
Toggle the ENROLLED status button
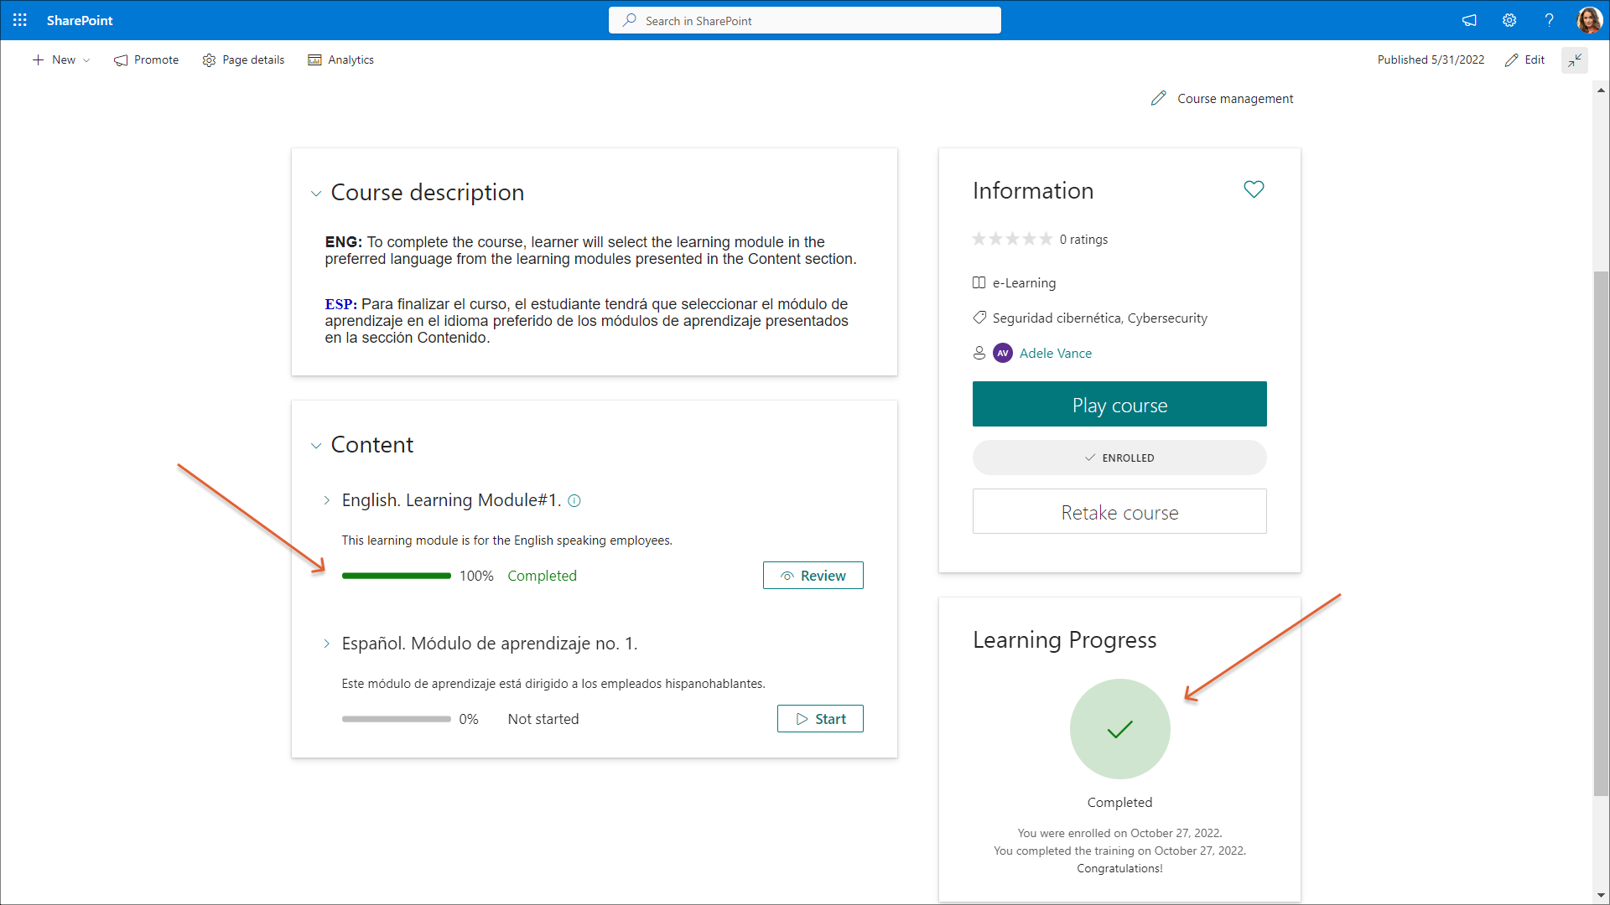[1119, 458]
